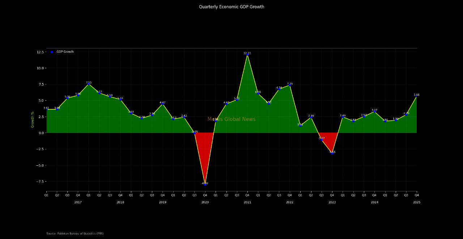Click the -3.16 negative data point
The height and width of the screenshot is (239, 463).
pos(332,153)
